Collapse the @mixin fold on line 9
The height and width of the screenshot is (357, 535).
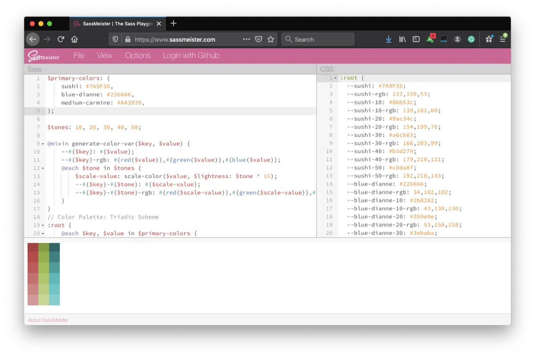tap(43, 144)
